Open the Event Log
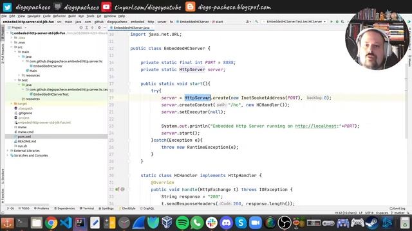 click(x=398, y=209)
